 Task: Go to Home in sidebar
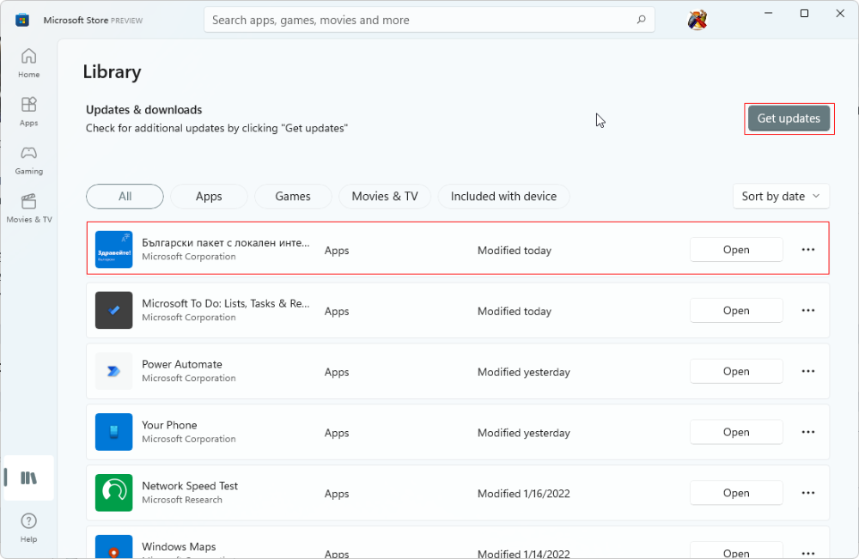(x=28, y=63)
